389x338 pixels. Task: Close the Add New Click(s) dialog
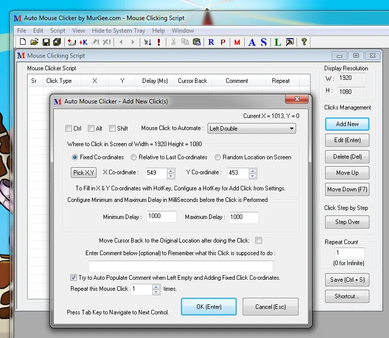297,99
